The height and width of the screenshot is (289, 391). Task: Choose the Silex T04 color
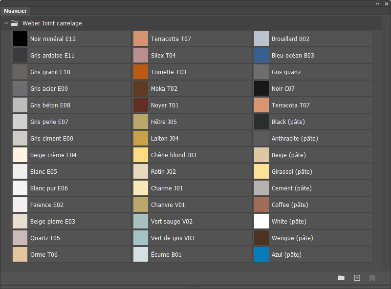pyautogui.click(x=141, y=55)
